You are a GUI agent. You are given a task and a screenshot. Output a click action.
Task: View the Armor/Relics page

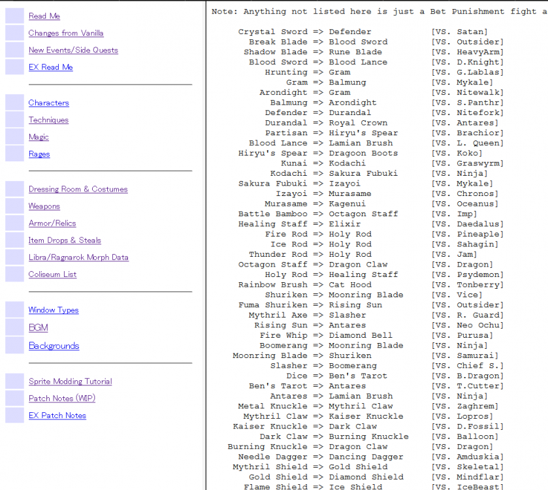click(x=52, y=223)
